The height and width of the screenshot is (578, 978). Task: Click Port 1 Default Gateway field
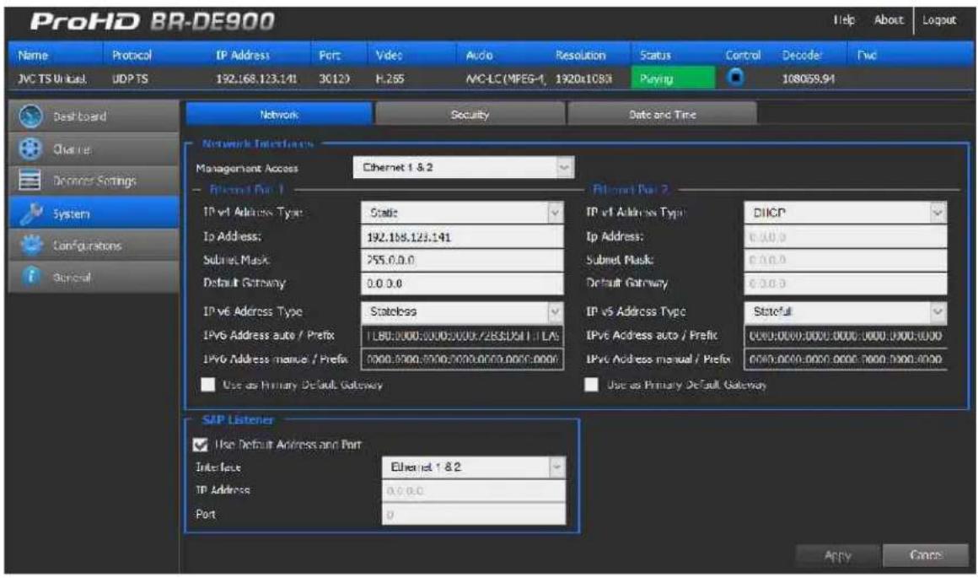(x=462, y=284)
